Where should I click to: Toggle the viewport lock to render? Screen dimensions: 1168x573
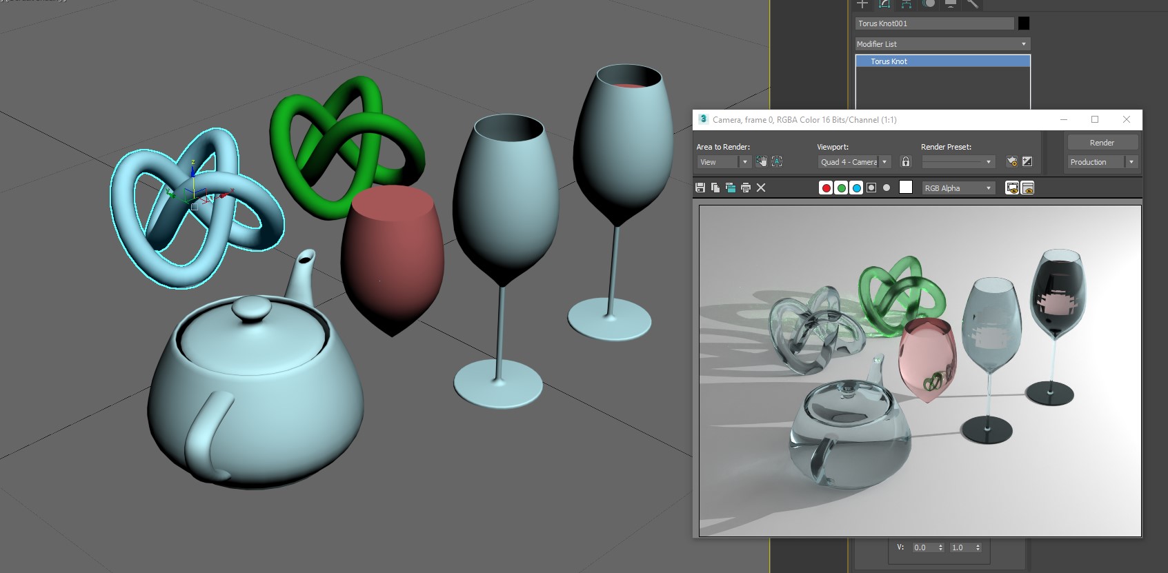tap(906, 161)
